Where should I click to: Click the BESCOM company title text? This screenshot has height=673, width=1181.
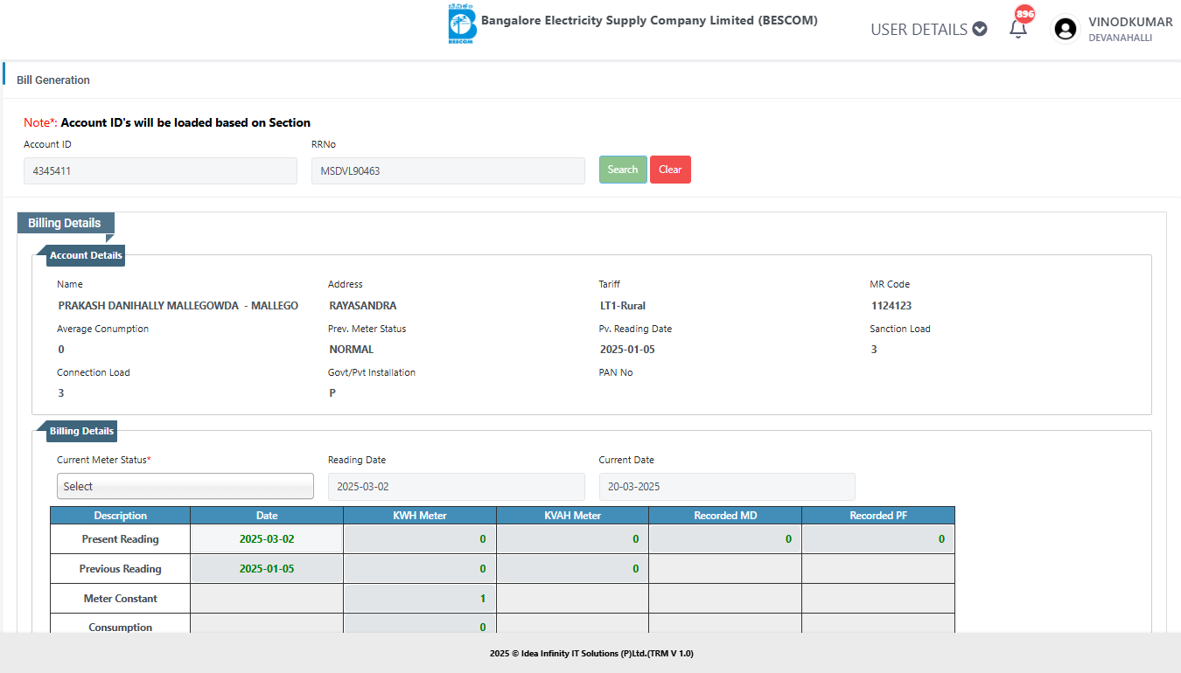pos(649,20)
